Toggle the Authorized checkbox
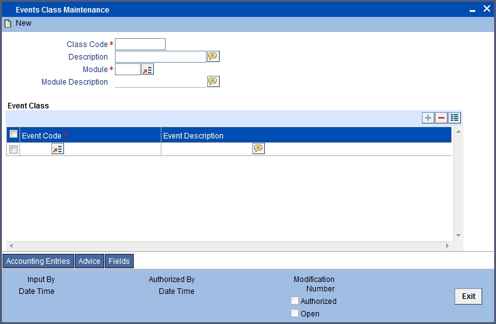The image size is (496, 324). (x=294, y=301)
